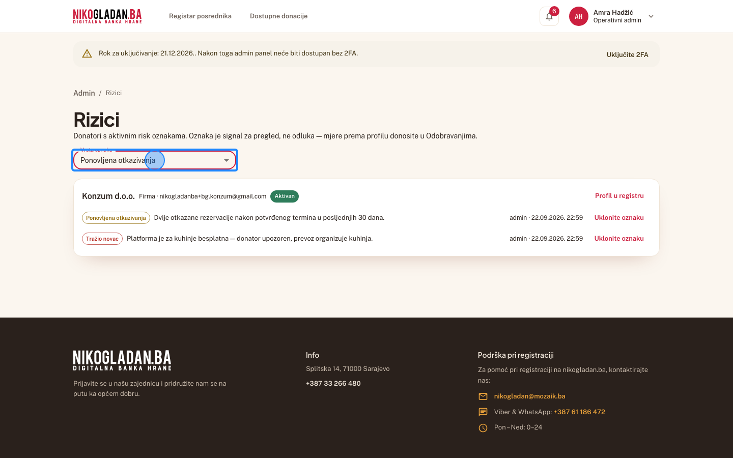The width and height of the screenshot is (733, 458).
Task: Click the Ponovljena otkazivanja yellow tag chip
Action: coord(116,218)
